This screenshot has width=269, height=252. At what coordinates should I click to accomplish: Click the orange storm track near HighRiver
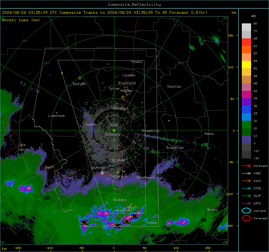(x=132, y=207)
